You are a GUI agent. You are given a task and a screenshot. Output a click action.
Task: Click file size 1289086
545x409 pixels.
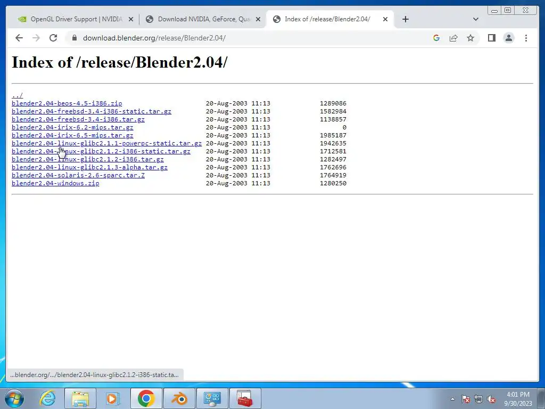[x=333, y=103]
